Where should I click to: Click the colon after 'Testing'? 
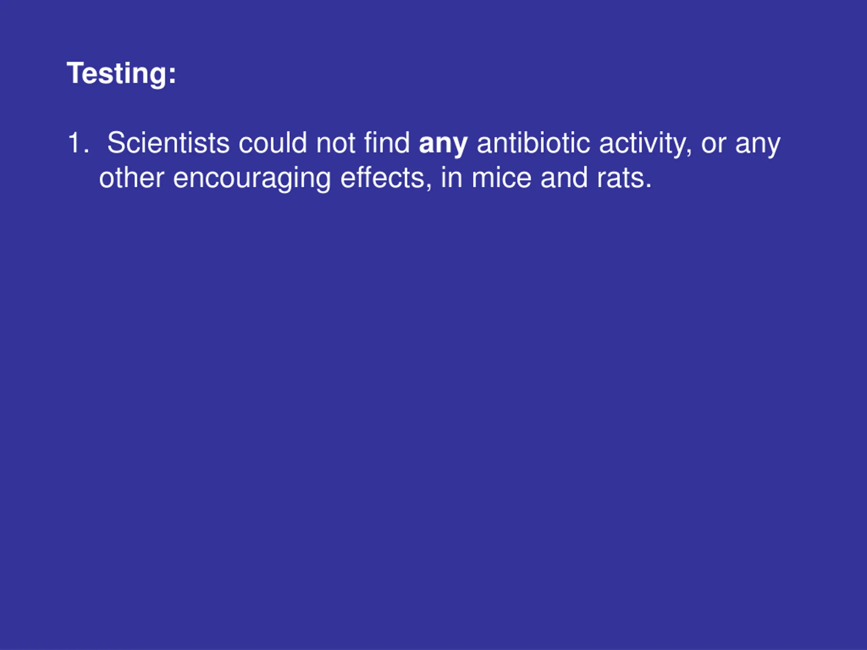point(172,74)
